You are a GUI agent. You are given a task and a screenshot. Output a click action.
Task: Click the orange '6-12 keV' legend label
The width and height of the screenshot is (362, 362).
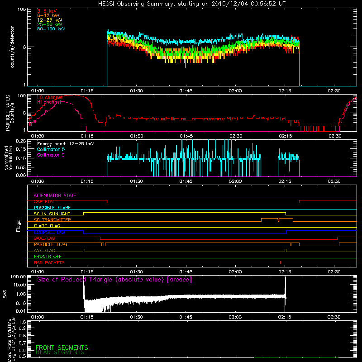pyautogui.click(x=48, y=15)
